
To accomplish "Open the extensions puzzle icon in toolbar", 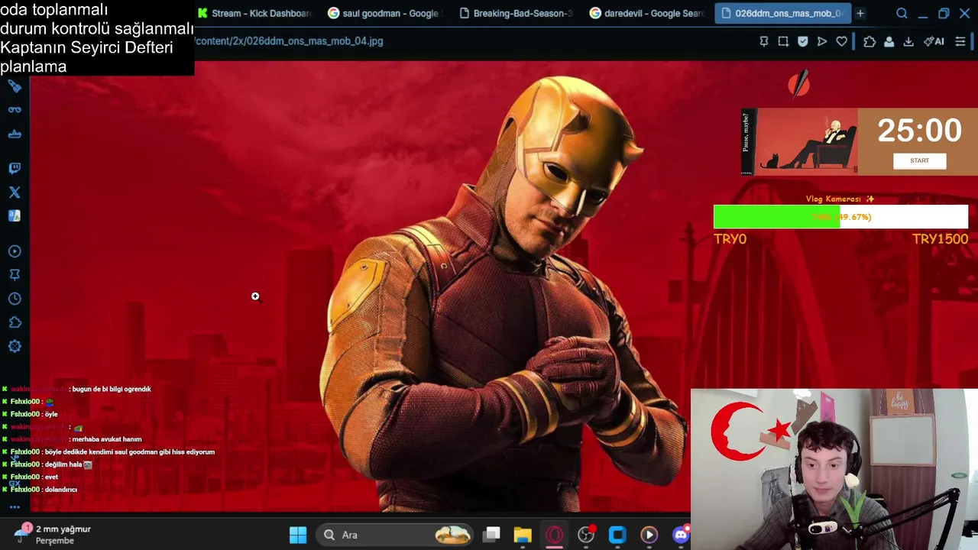I will point(870,41).
